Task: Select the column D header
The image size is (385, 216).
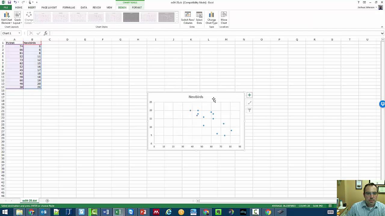Action: (67, 40)
